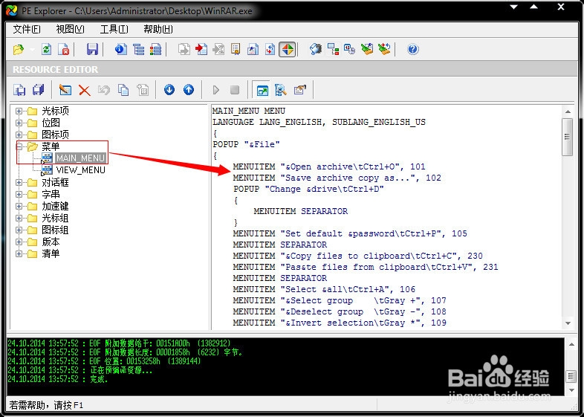Viewport: 584px width, 417px height.
Task: Click the open file folder icon
Action: pyautogui.click(x=18, y=49)
